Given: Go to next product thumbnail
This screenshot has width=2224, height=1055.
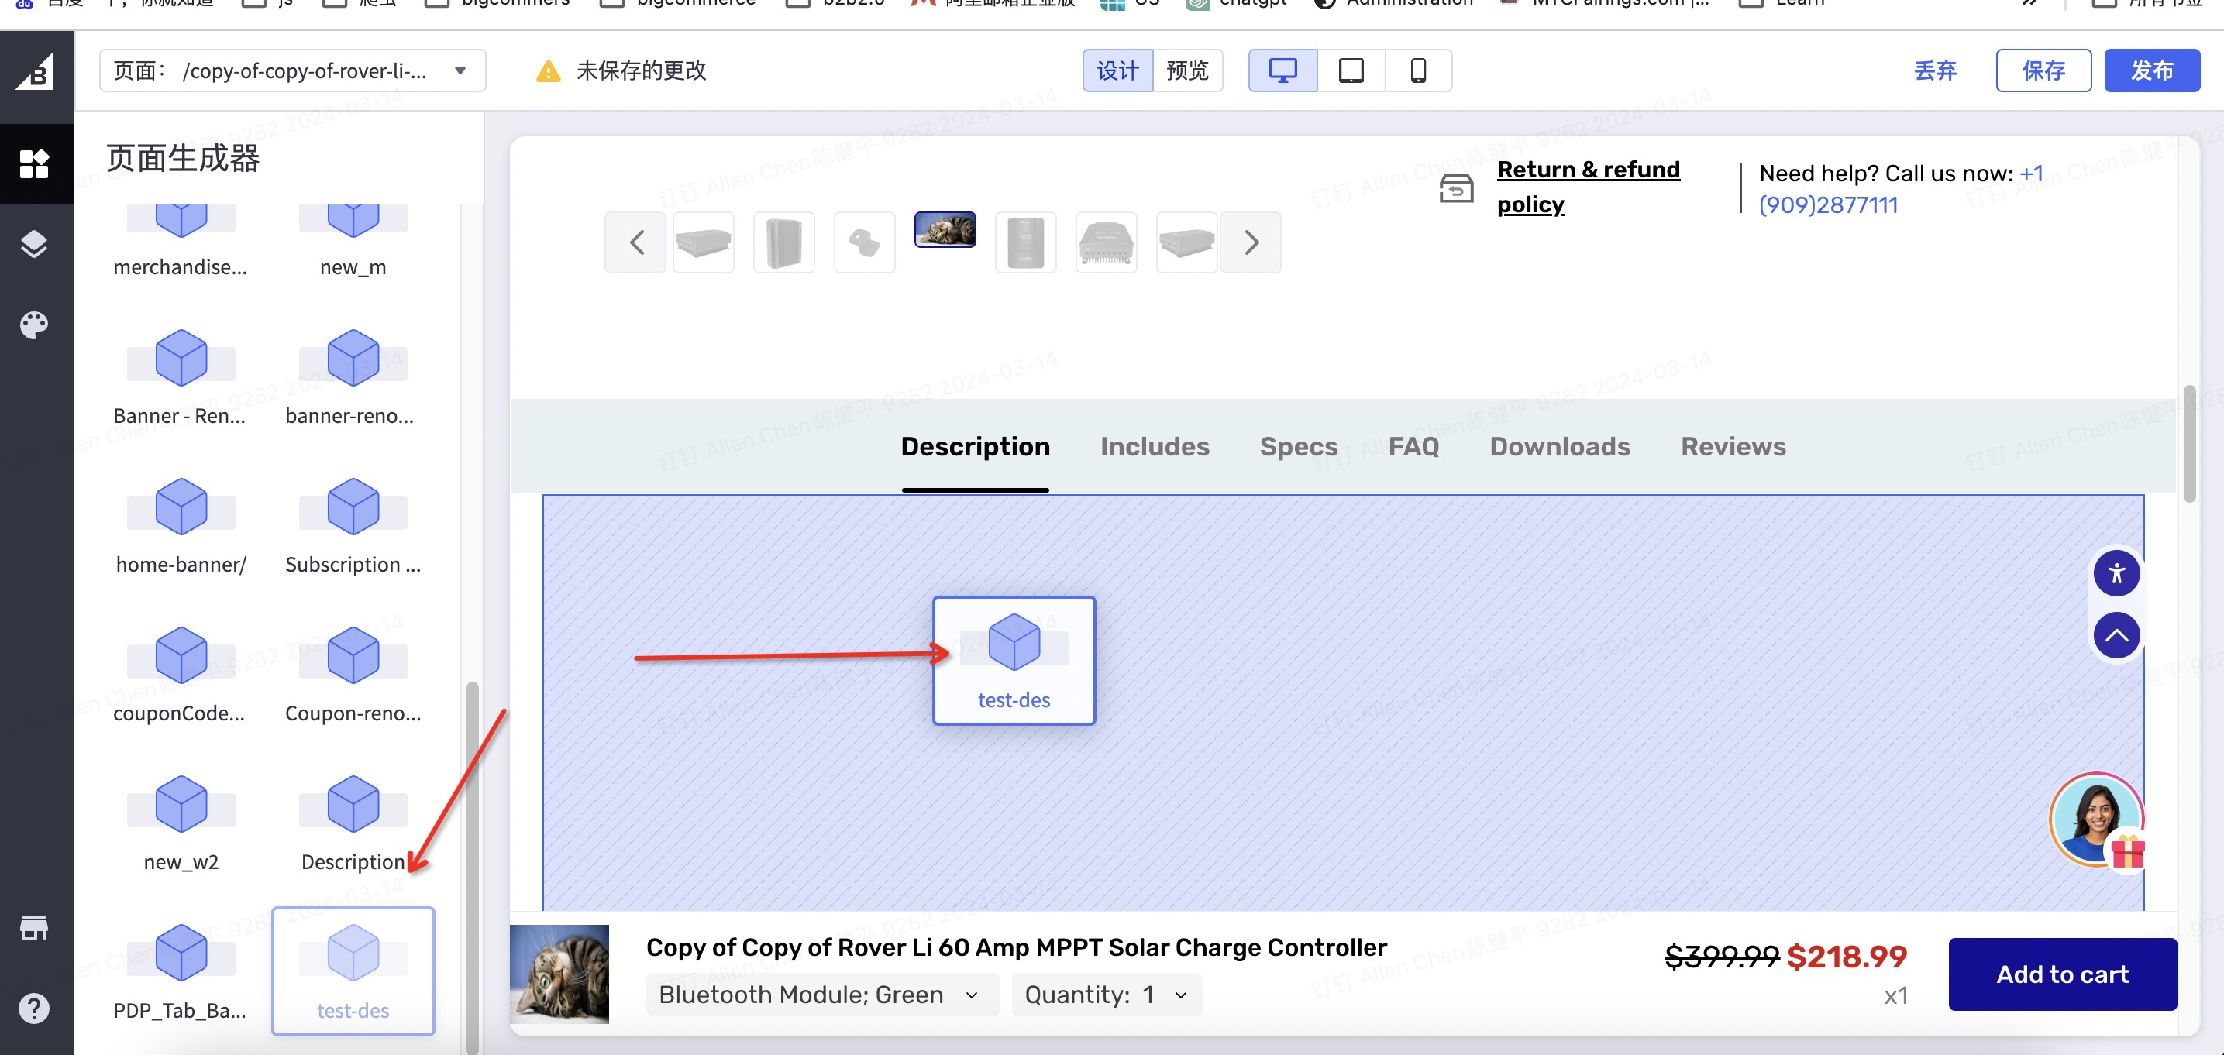Looking at the screenshot, I should (1250, 242).
